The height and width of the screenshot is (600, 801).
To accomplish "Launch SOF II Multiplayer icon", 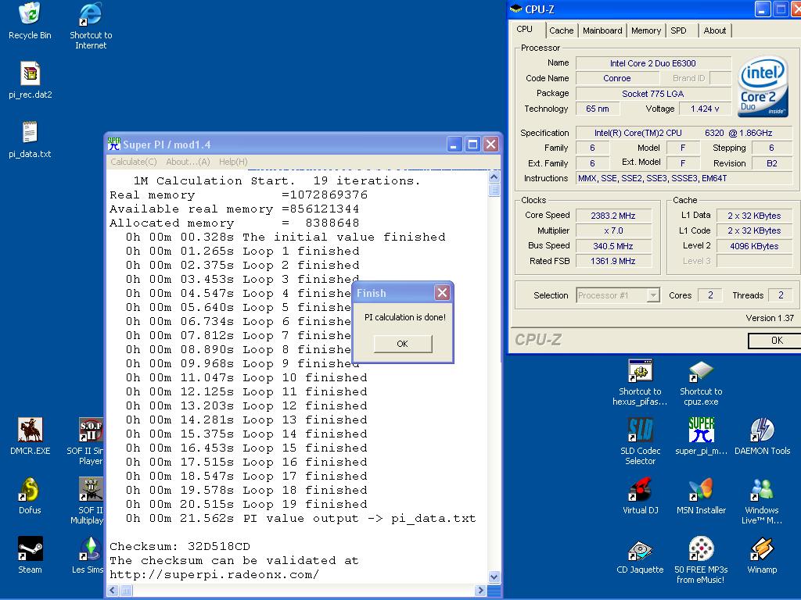I will pos(88,501).
